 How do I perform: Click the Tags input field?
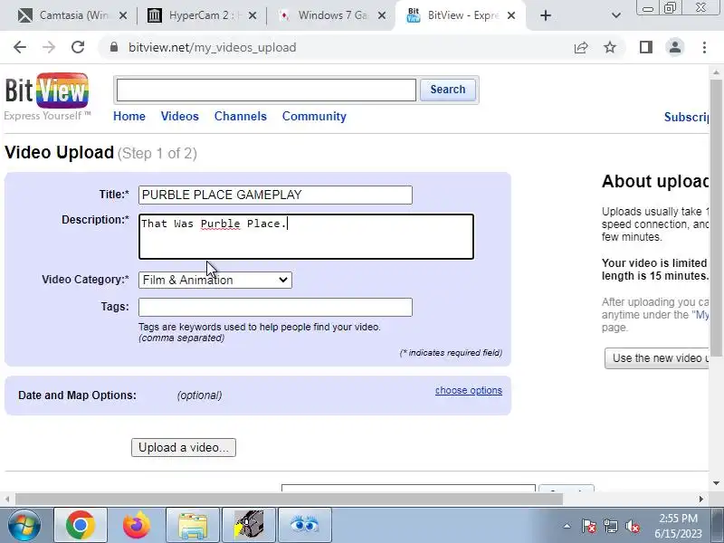pyautogui.click(x=275, y=307)
